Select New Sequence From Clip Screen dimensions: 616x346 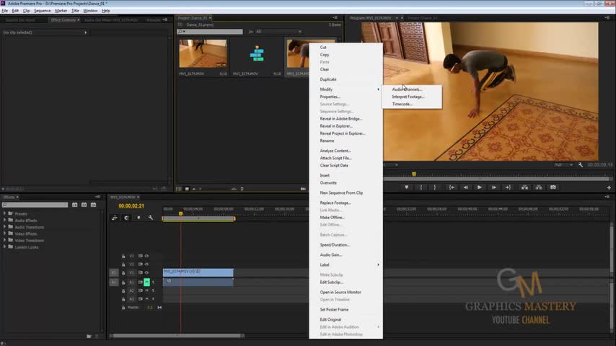pyautogui.click(x=341, y=193)
